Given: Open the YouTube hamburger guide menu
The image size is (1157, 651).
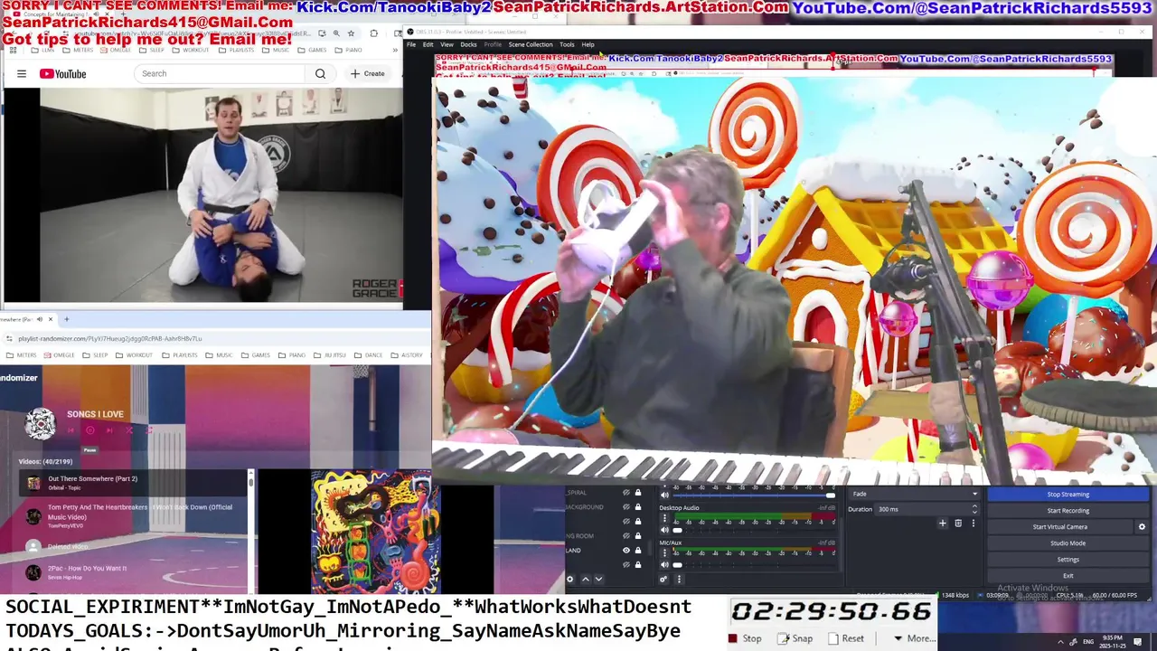Looking at the screenshot, I should pos(22,74).
